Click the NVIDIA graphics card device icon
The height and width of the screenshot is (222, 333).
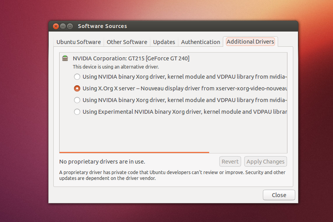[x=65, y=58]
